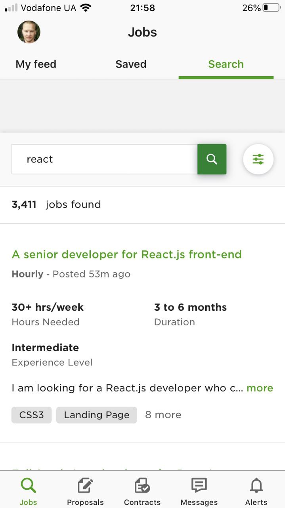Open the Alerts bell icon
Screen dimensions: 285x508
256,485
